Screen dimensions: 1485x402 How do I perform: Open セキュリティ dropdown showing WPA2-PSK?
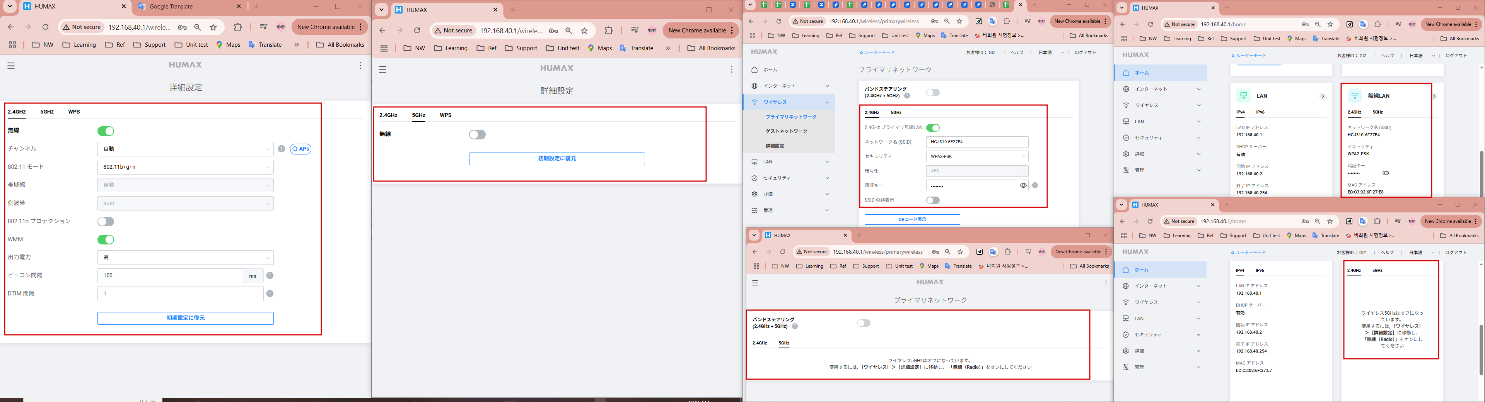pos(977,157)
